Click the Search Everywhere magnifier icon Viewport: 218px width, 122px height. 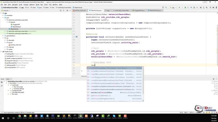click(x=211, y=7)
